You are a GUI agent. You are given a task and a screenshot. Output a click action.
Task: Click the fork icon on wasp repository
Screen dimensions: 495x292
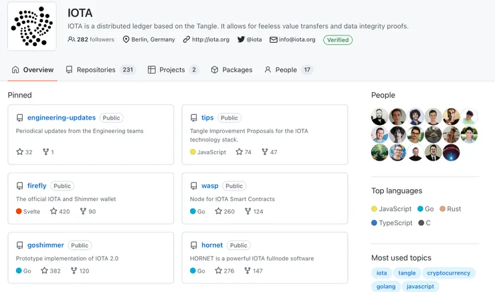click(248, 211)
